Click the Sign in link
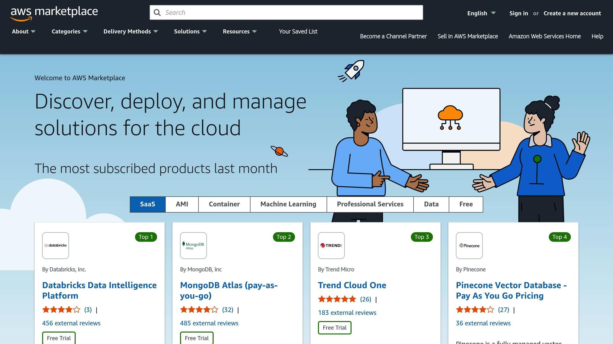This screenshot has width=613, height=344. (519, 13)
